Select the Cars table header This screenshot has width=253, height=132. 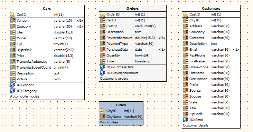[x=47, y=8]
